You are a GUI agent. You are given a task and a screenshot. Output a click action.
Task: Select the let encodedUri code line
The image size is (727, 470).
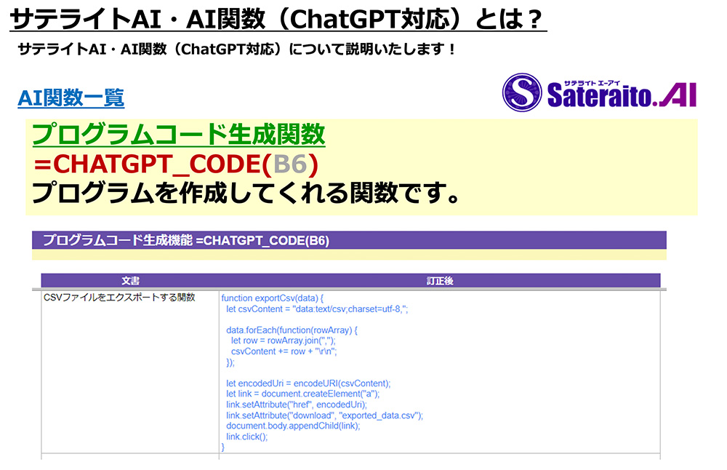[308, 383]
